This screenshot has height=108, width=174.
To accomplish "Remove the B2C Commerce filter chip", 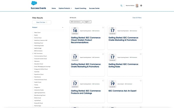I will tap(81, 22).
